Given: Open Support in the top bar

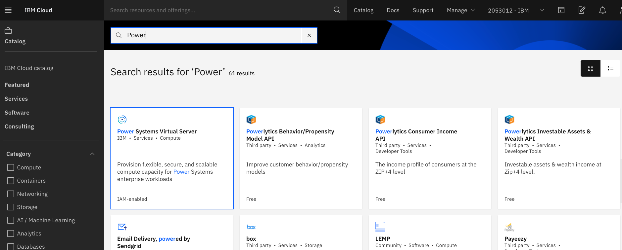Looking at the screenshot, I should click(423, 10).
